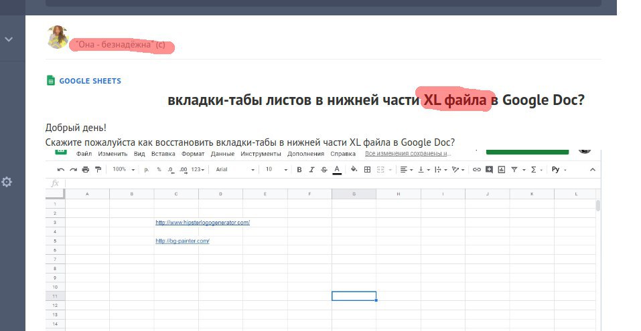Image resolution: width=641 pixels, height=331 pixels.
Task: Open the Functions sigma menu
Action: 533,169
